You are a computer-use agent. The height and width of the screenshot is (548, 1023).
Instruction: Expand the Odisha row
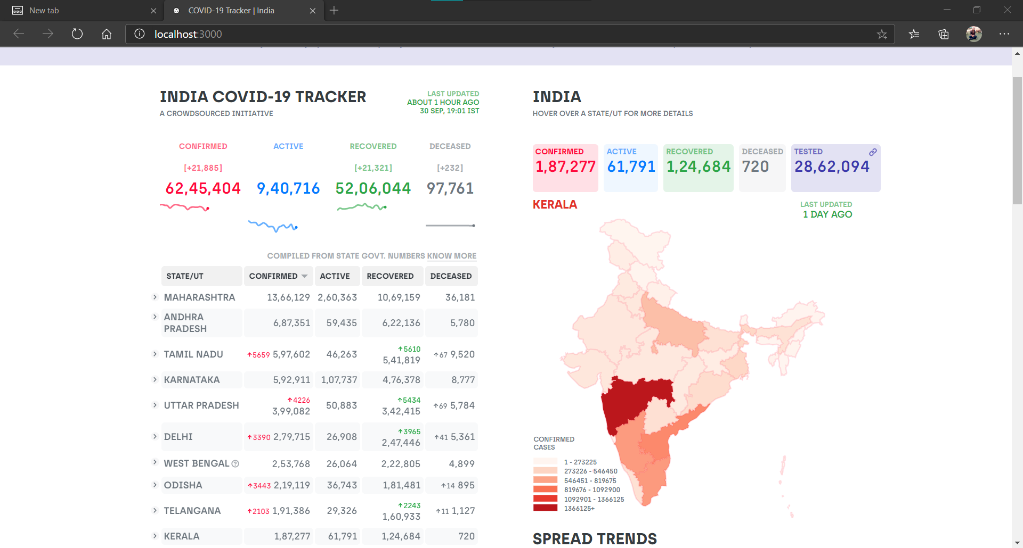point(155,485)
